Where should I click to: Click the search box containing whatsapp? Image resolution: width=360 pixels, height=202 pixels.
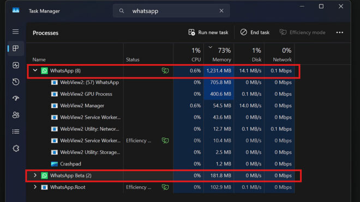point(171,11)
